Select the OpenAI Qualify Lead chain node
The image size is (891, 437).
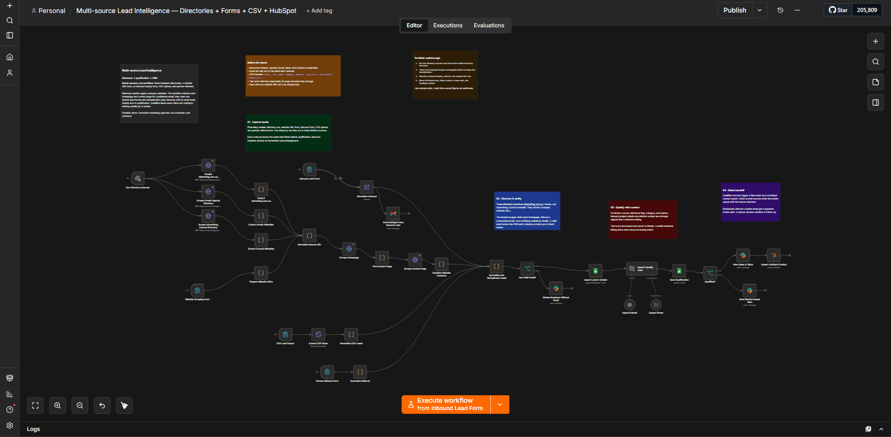click(643, 269)
